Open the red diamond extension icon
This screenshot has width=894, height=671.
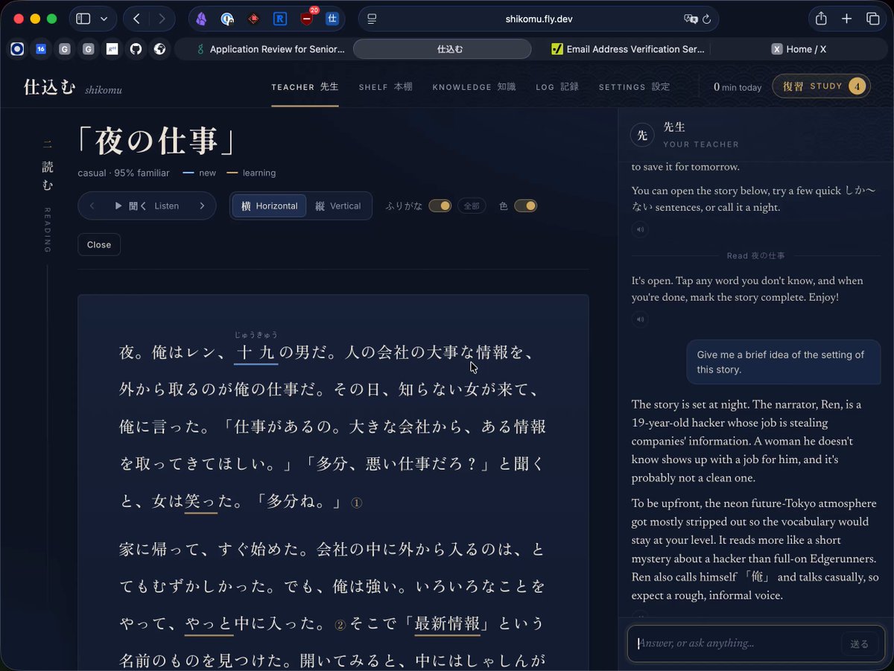point(254,19)
